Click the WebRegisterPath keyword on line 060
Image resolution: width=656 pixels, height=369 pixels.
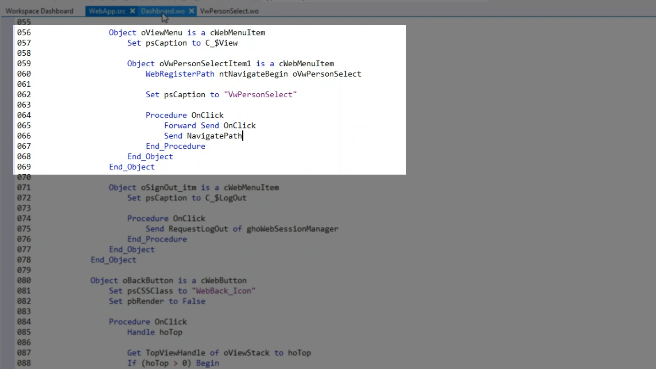point(180,74)
